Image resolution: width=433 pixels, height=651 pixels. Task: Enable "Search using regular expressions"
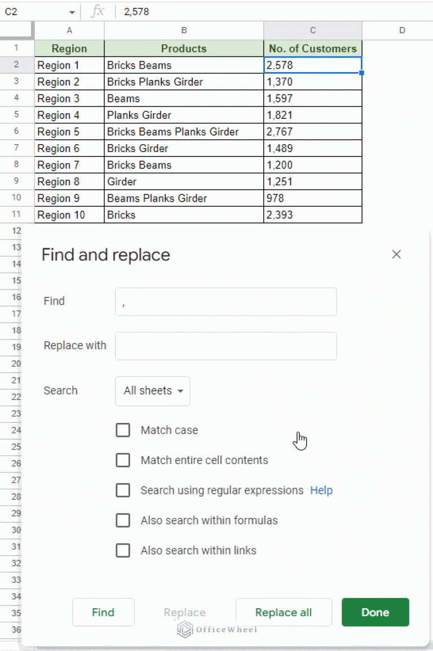tap(123, 490)
